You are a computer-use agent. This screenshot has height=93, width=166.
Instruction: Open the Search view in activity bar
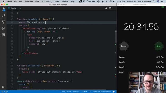[3, 16]
